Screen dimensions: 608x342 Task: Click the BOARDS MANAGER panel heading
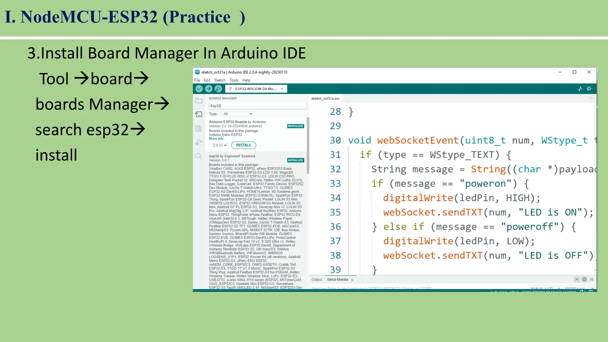coord(223,98)
